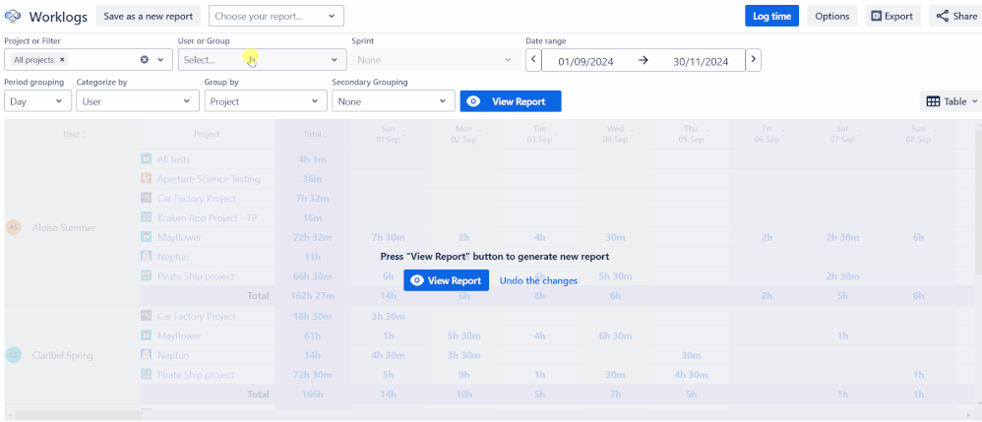Click Claribel Spring's Car Factory Project icon
982x422 pixels.
146,316
